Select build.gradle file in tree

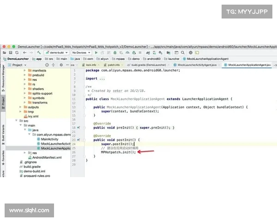tap(30, 166)
